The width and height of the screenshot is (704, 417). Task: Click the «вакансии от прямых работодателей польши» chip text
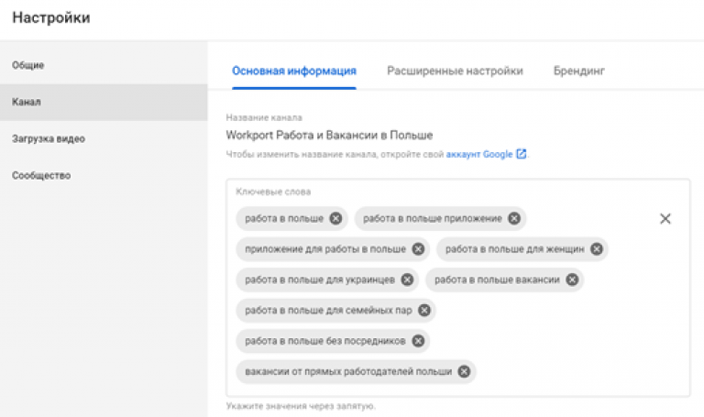348,372
